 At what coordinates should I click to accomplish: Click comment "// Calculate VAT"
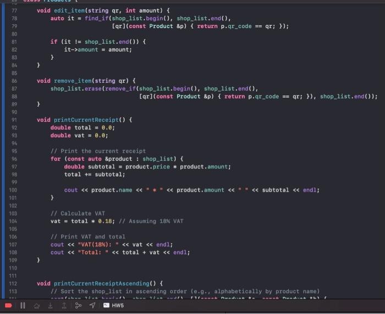pyautogui.click(x=78, y=214)
